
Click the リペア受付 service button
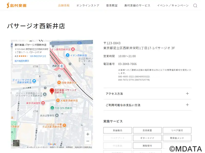pos(177,130)
